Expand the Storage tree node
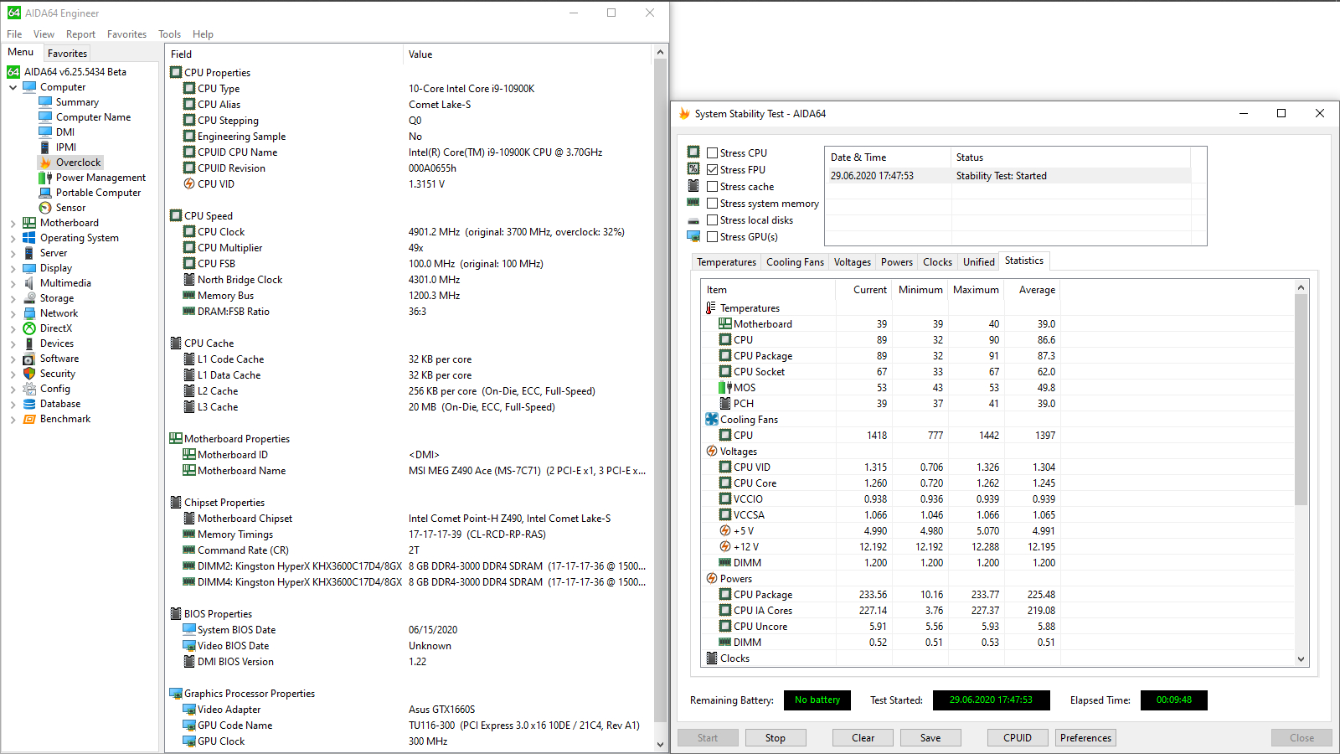The width and height of the screenshot is (1340, 754). (x=13, y=298)
